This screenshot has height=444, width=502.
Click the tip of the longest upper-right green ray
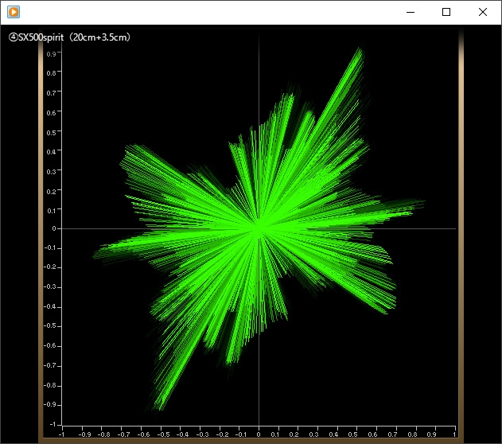click(360, 49)
